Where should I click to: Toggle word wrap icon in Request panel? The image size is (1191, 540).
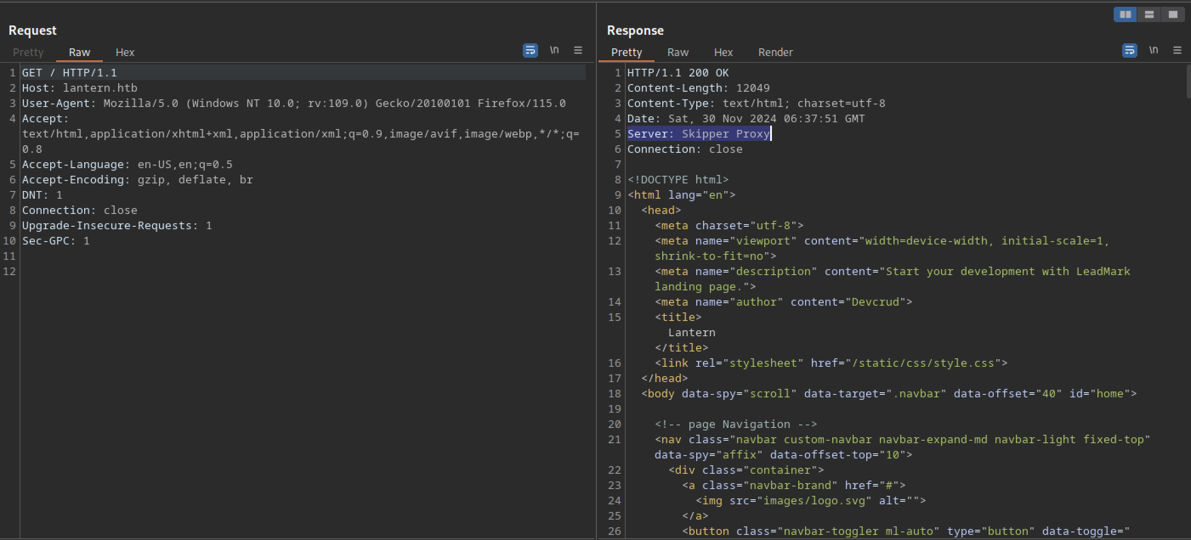coord(530,51)
